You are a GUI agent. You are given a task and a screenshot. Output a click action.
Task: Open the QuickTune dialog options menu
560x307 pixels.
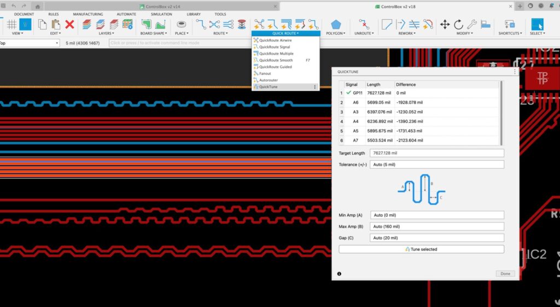tap(515, 72)
